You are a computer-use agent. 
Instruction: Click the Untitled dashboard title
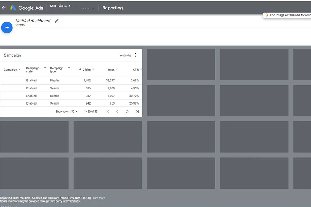coord(33,21)
